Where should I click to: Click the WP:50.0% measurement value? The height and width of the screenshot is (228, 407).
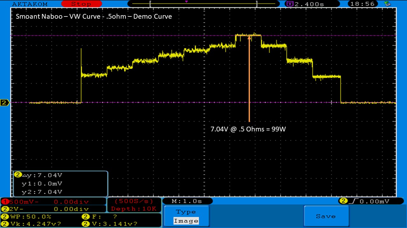[x=31, y=217]
